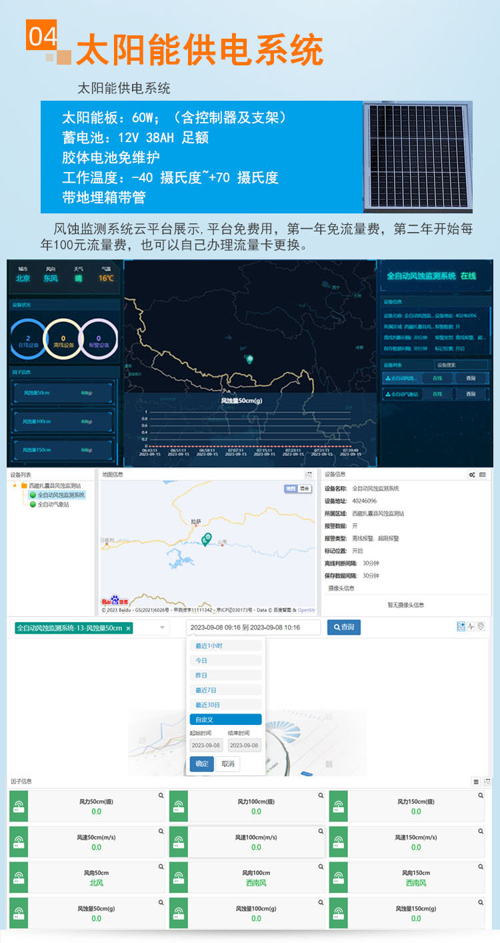This screenshot has width=500, height=943.
Task: Click the device marker near 拉萨 on the Baidu map
Action: tap(207, 539)
